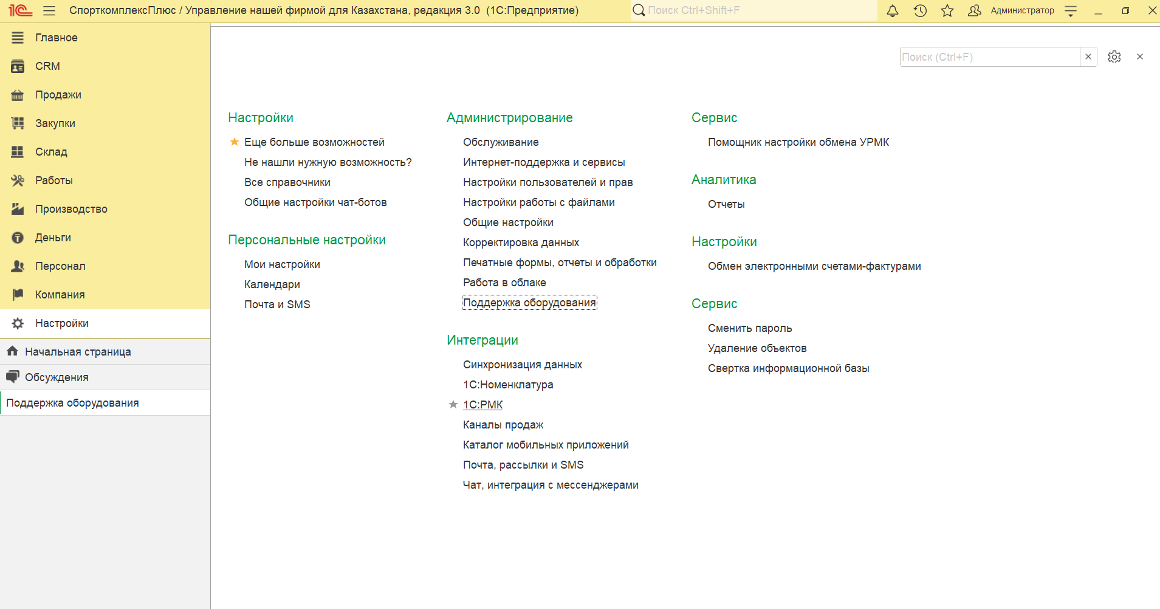The image size is (1160, 609).
Task: Switch to Поддержка оборудования open tab
Action: [x=105, y=402]
